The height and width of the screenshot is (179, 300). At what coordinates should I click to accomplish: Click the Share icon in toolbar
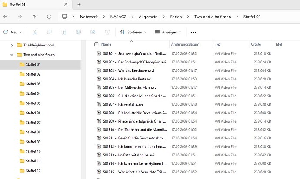93,32
